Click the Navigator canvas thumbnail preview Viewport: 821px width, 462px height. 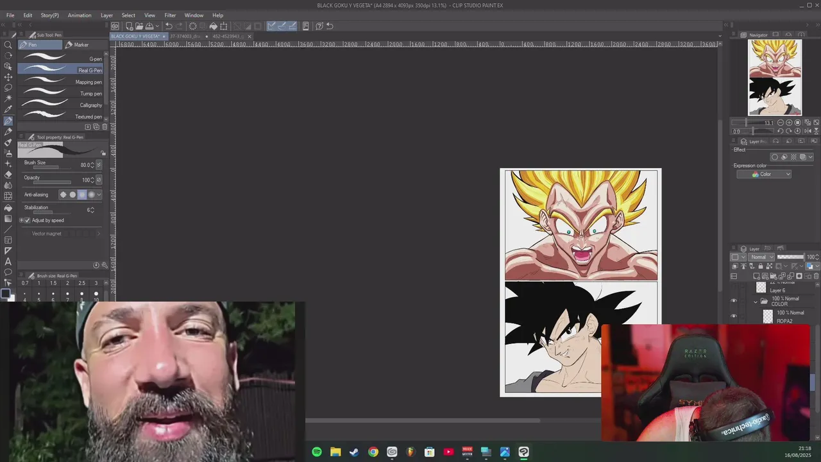[775, 78]
